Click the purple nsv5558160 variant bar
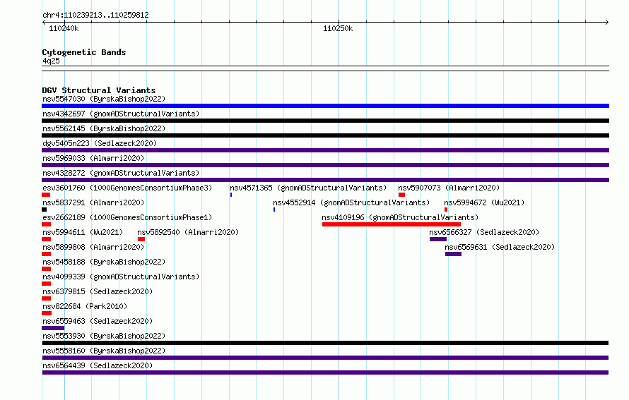This screenshot has width=629, height=400. click(x=325, y=358)
